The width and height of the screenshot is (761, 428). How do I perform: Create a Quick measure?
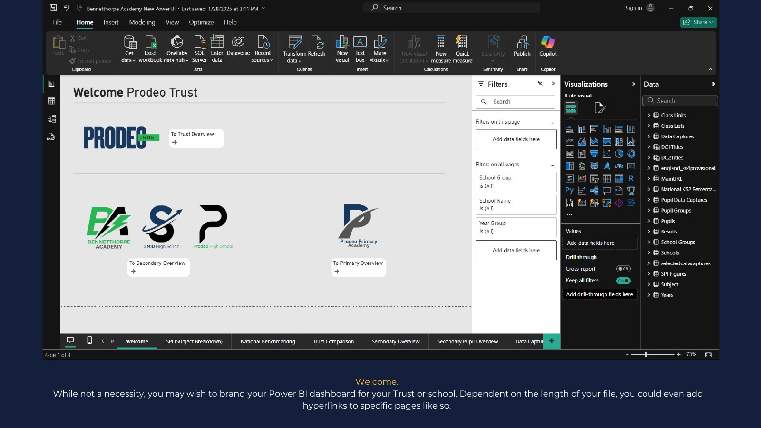[462, 49]
